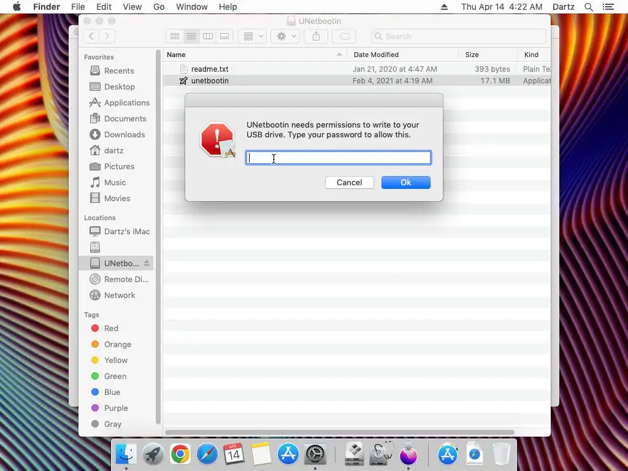The image size is (628, 471).
Task: Switch Finder to gallery view
Action: coord(224,36)
